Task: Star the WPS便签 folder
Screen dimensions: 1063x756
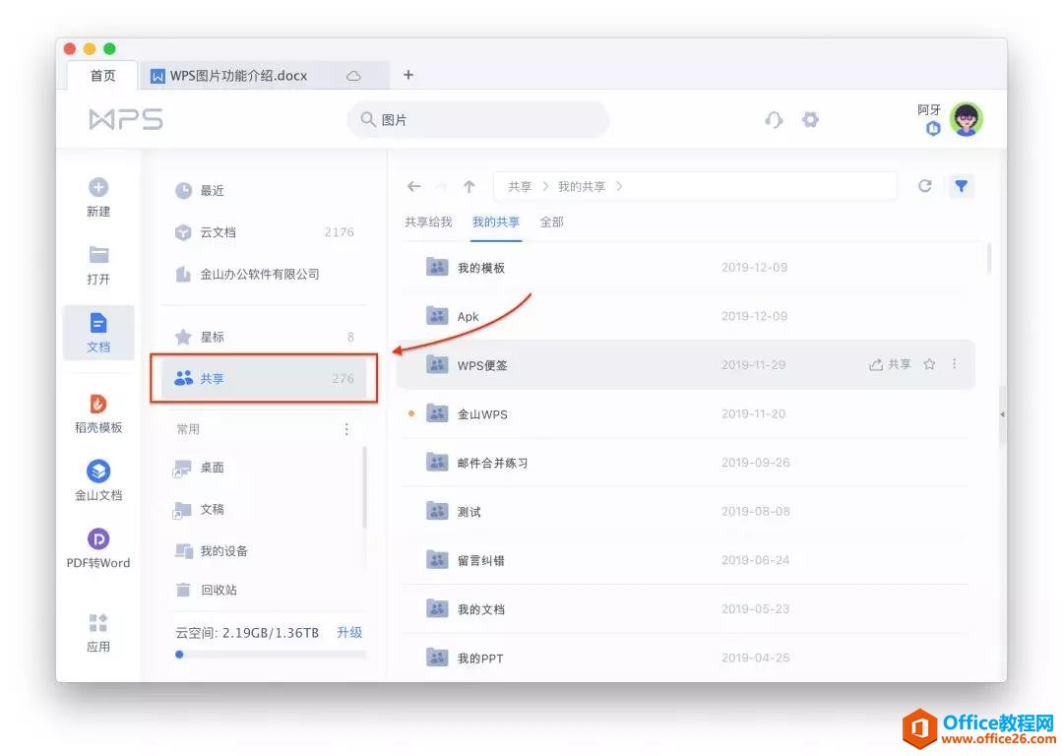Action: coord(929,364)
